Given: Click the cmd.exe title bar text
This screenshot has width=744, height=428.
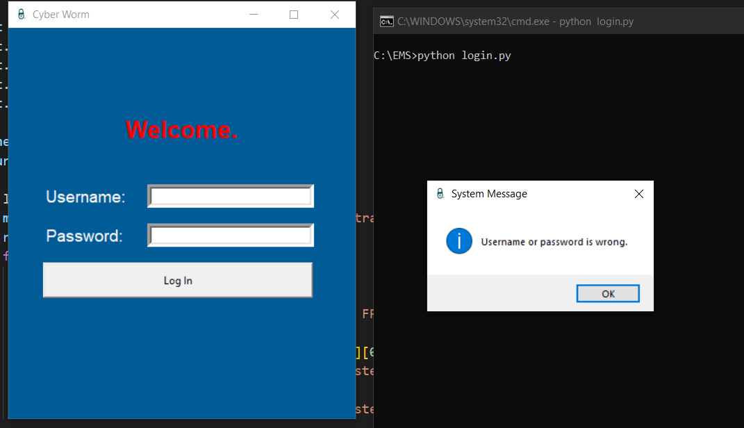Looking at the screenshot, I should pyautogui.click(x=515, y=22).
